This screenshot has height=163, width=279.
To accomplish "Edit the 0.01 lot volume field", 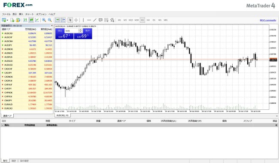I will [x=72, y=31].
